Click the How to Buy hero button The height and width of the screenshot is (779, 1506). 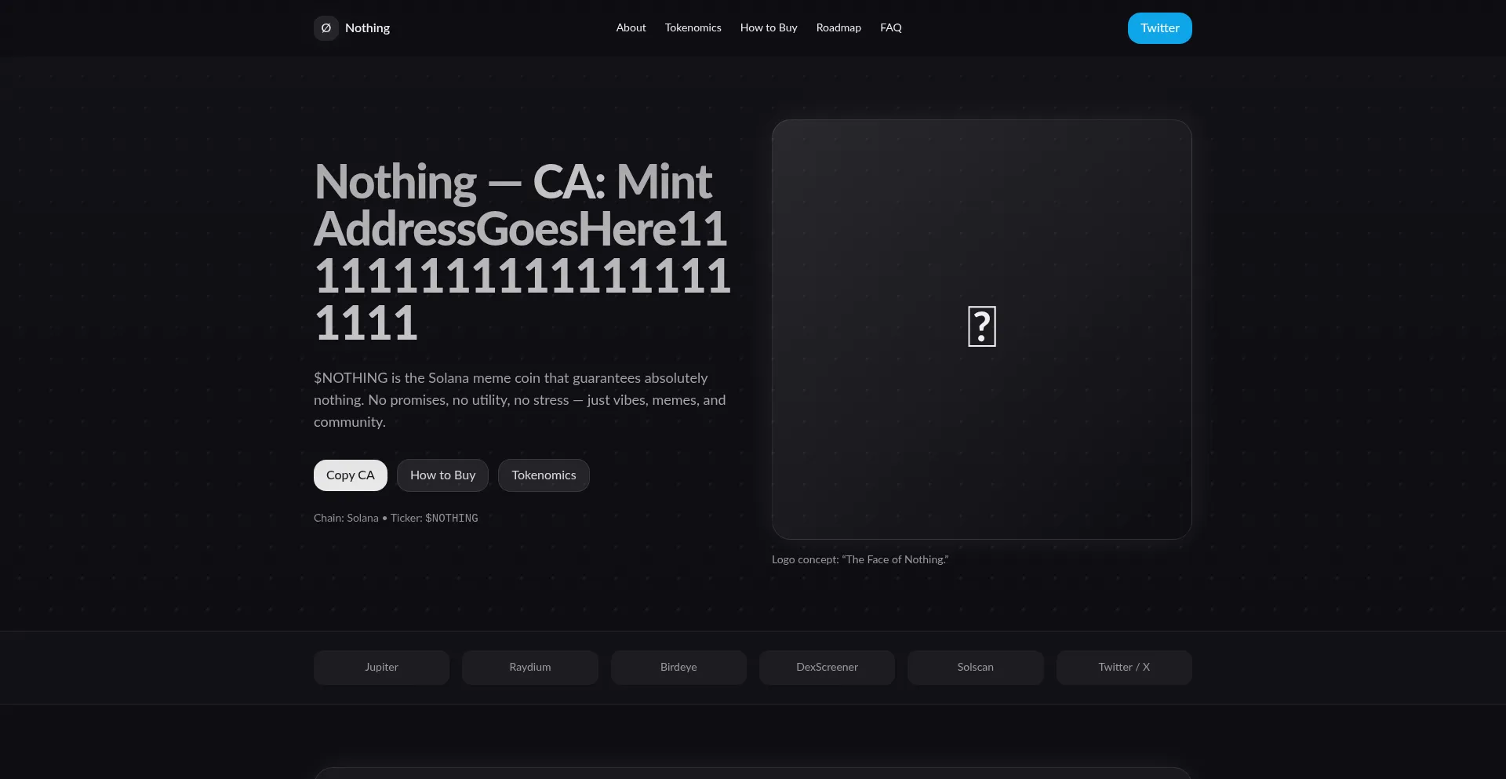click(442, 475)
